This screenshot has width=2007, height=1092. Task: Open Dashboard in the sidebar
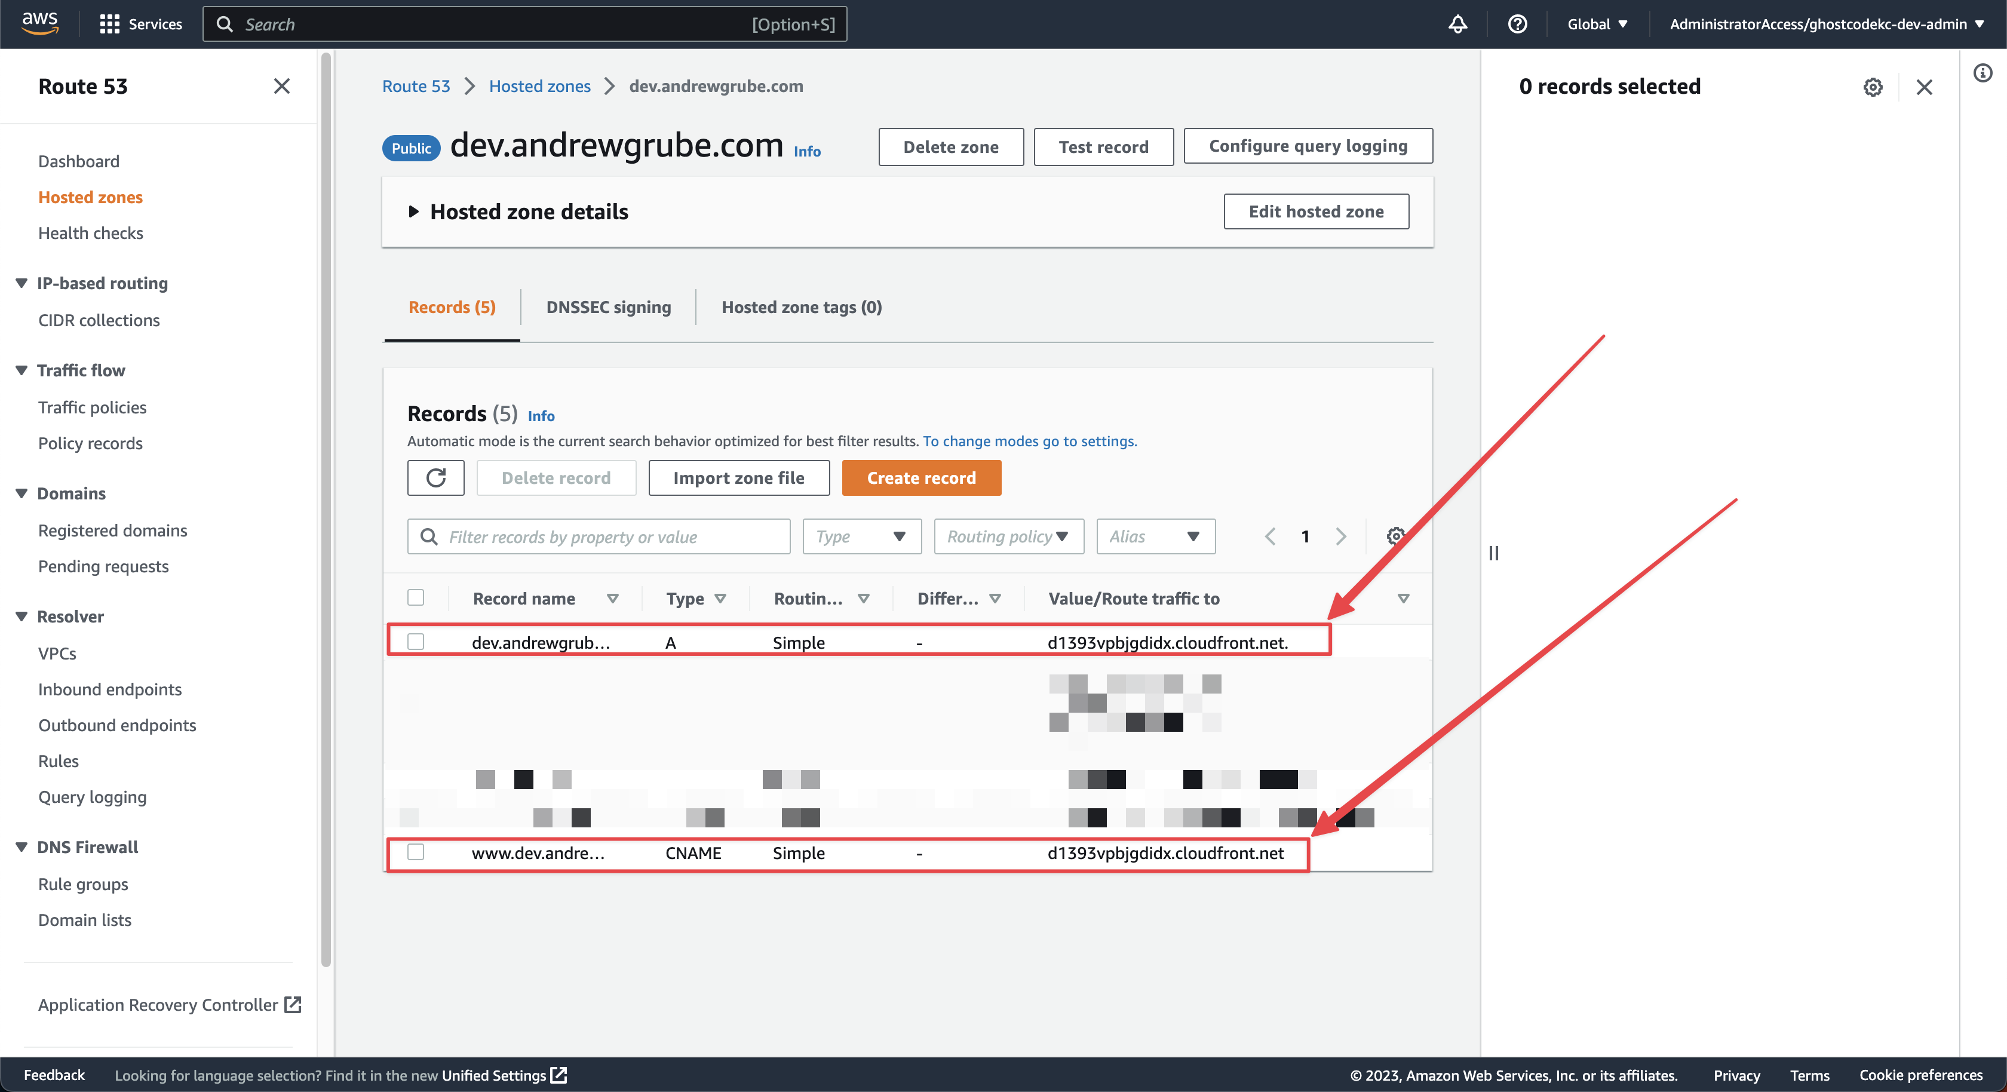[x=79, y=161]
